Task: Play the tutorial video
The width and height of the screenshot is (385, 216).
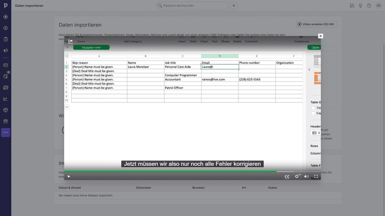Action: (68, 176)
